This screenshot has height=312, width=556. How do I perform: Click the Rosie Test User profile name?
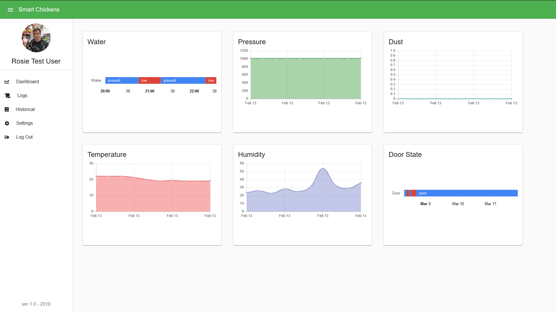pyautogui.click(x=36, y=61)
